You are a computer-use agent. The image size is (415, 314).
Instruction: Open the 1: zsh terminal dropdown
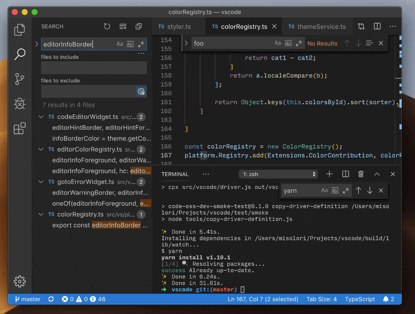(278, 174)
